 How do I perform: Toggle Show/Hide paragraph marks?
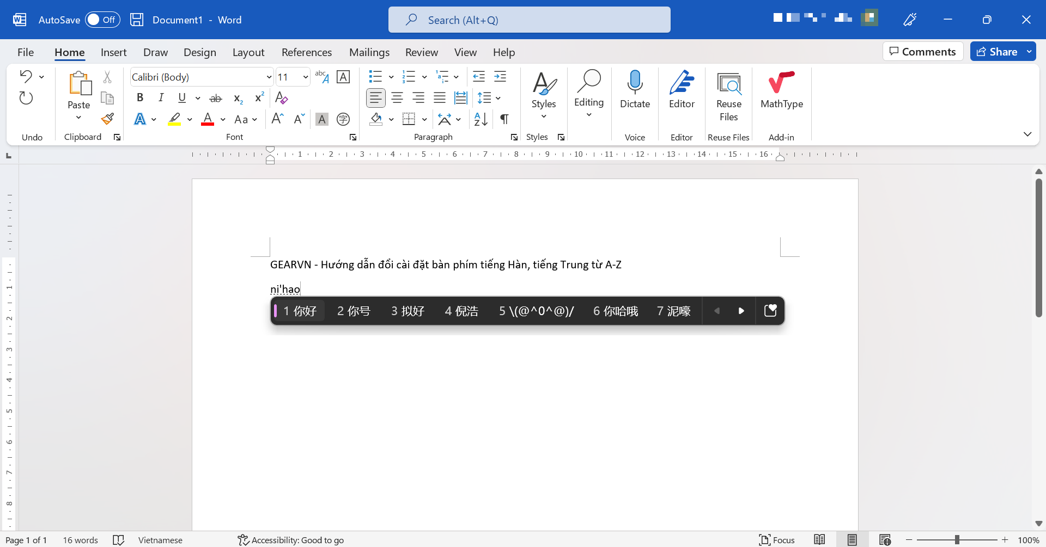coord(504,119)
